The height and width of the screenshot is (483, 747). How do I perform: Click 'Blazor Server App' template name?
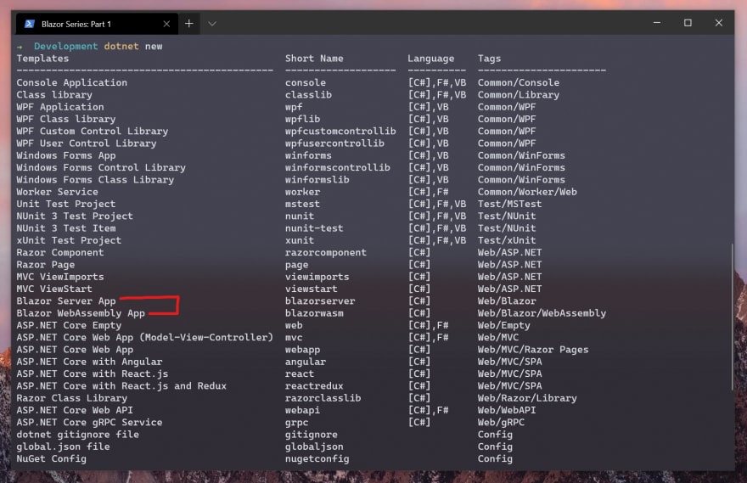click(x=66, y=301)
